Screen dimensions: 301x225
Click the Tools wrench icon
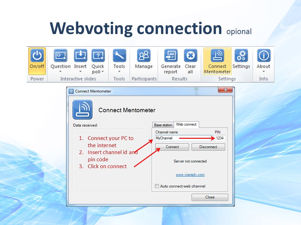[119, 56]
